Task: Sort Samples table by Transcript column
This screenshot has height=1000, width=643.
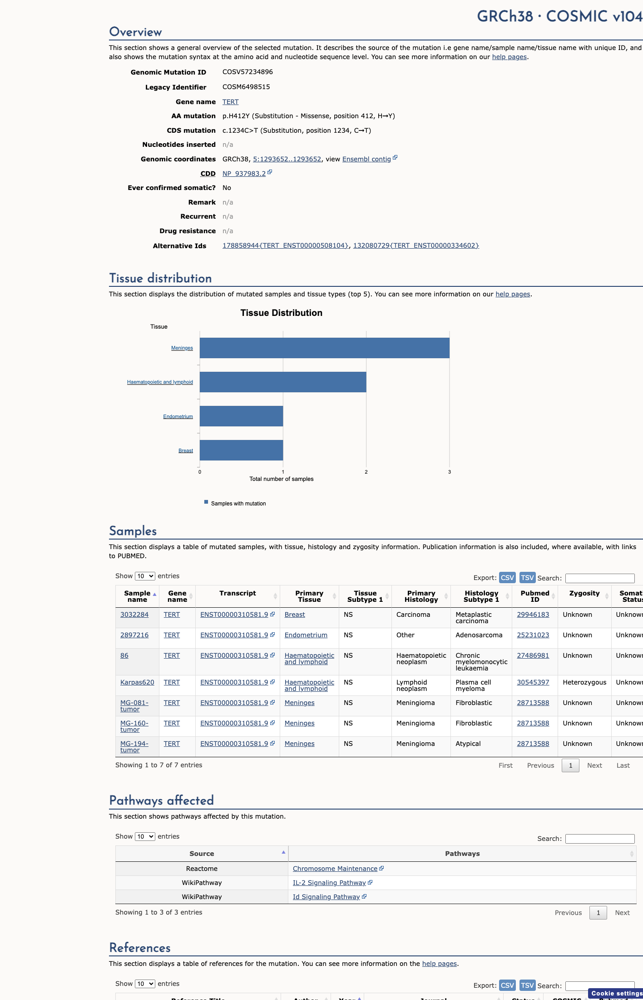Action: 237,596
